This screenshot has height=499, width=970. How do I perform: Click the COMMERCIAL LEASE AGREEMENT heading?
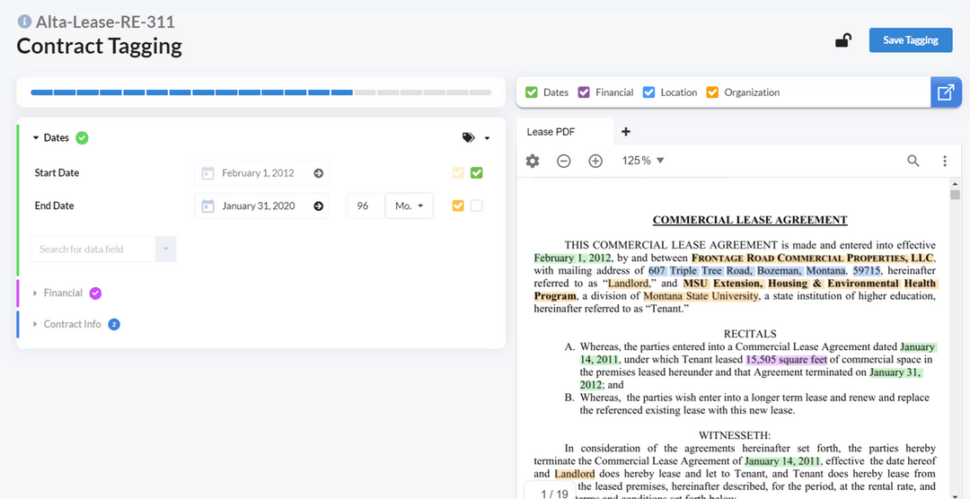click(750, 220)
